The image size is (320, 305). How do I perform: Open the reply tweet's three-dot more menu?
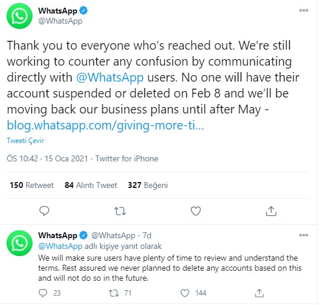click(303, 235)
